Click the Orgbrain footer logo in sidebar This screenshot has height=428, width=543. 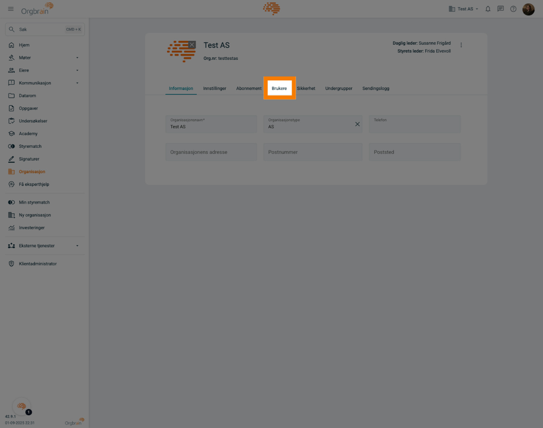point(75,422)
